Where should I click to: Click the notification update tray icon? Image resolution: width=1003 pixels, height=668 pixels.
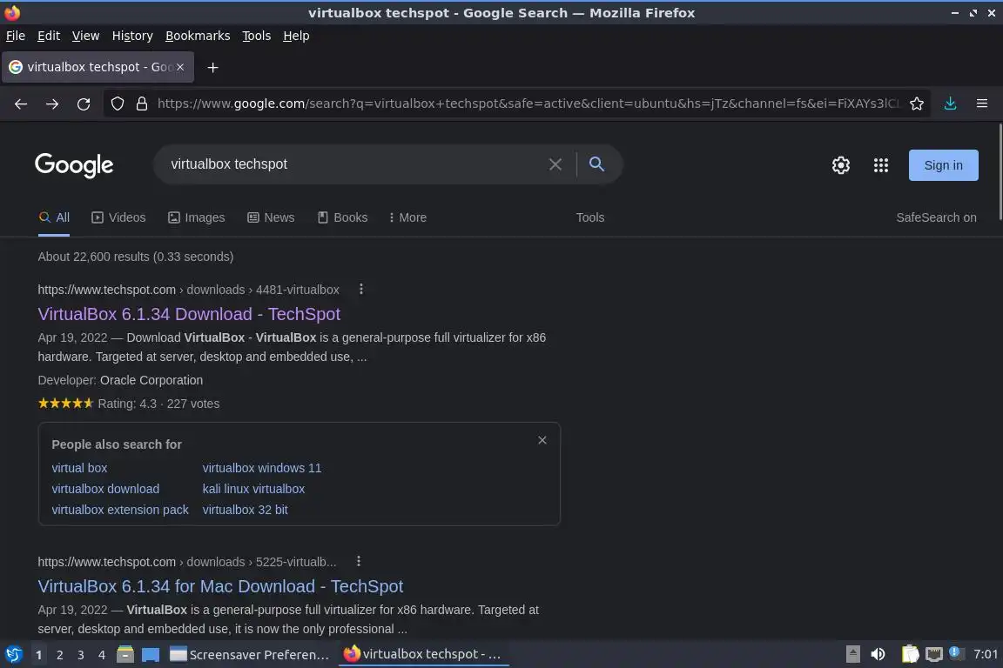955,652
